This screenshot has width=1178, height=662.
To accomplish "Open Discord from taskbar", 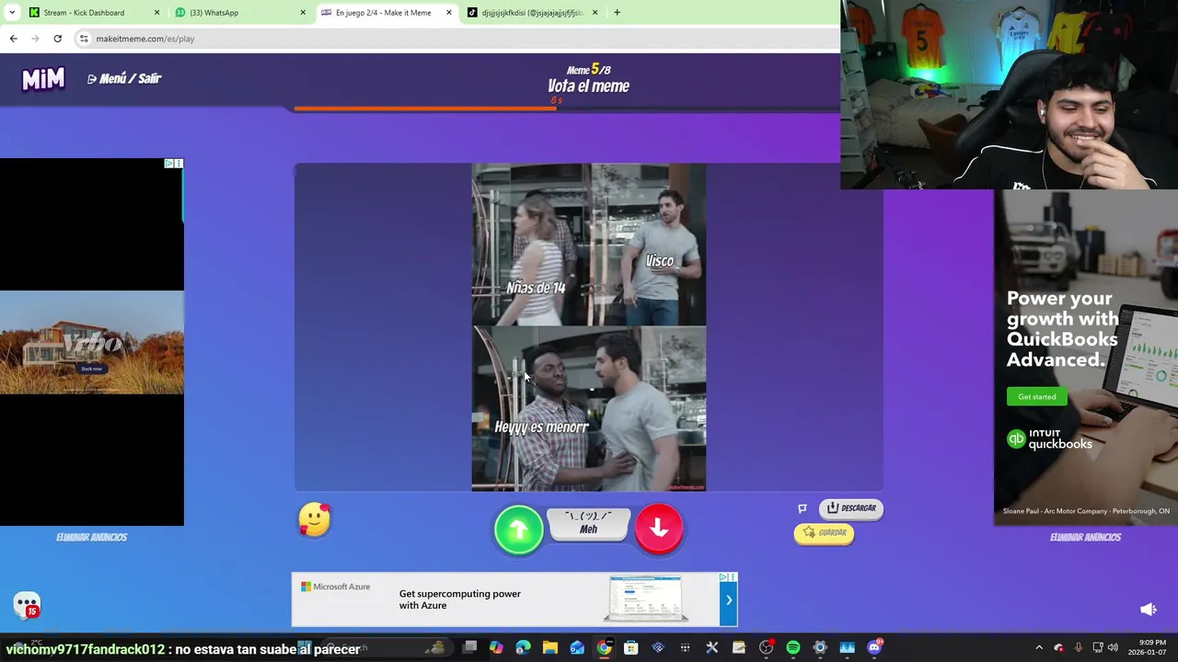I will point(874,648).
